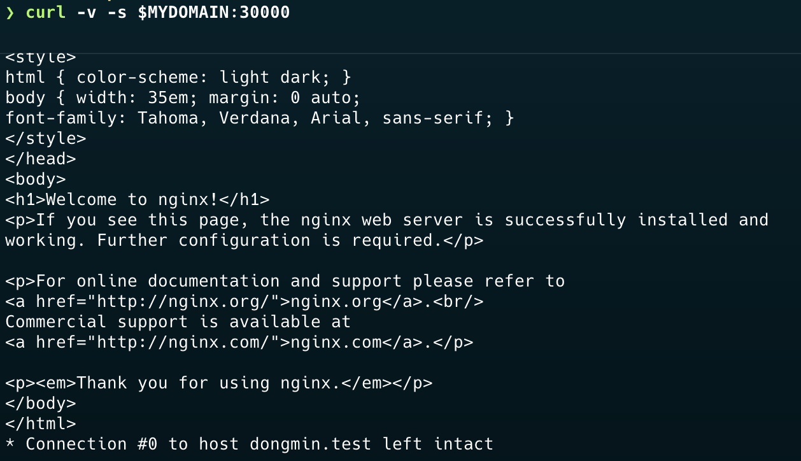Viewport: 801px width, 461px height.
Task: Click the $MYDOMAIN:30000 argument
Action: pos(214,12)
